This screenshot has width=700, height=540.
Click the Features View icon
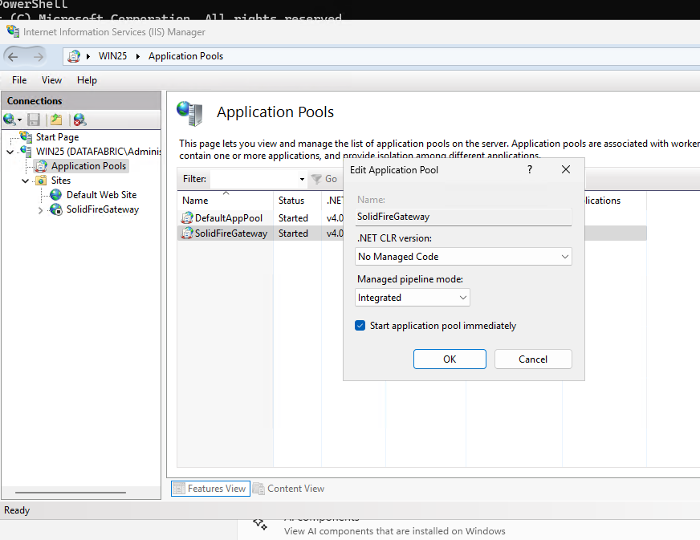[x=178, y=489]
